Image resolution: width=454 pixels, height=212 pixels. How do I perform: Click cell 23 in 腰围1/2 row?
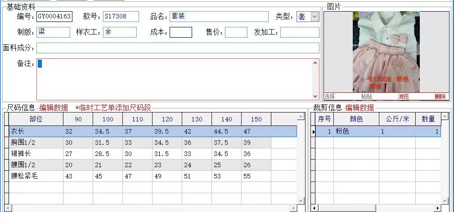pyautogui.click(x=167, y=165)
